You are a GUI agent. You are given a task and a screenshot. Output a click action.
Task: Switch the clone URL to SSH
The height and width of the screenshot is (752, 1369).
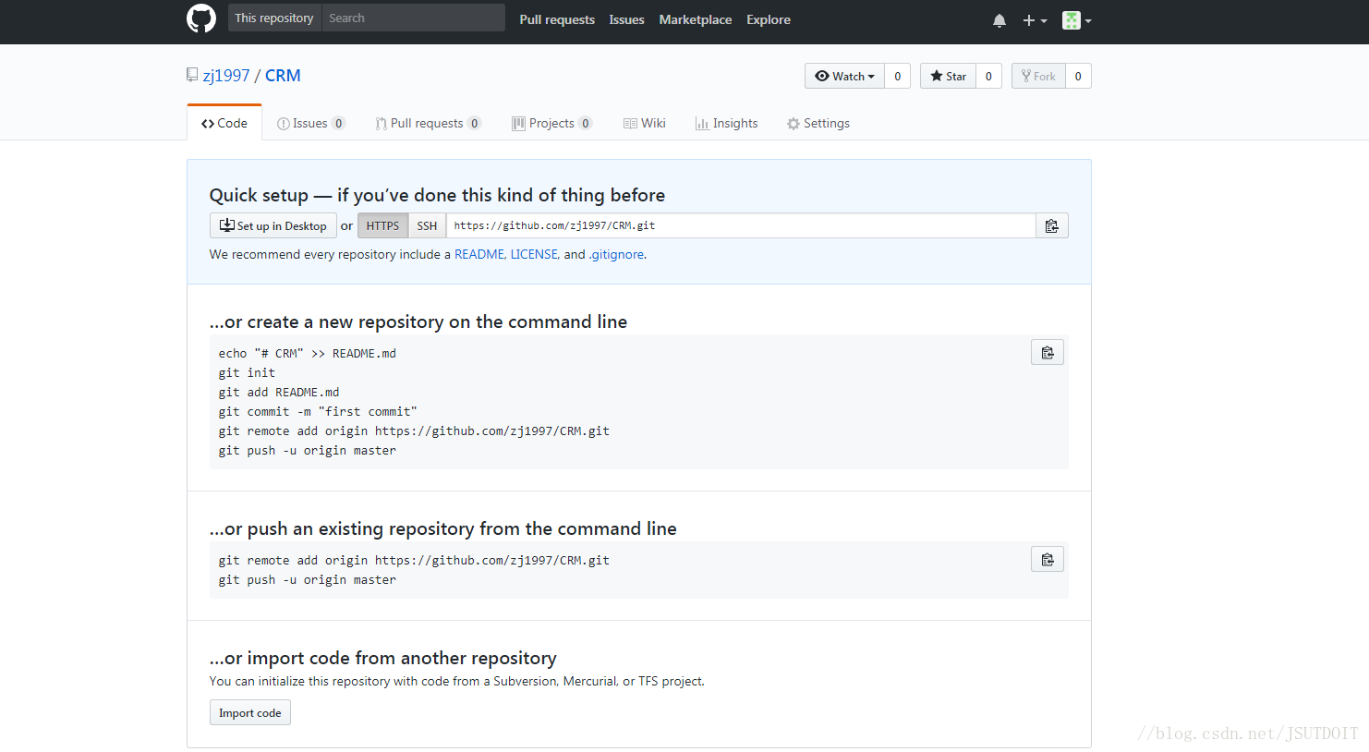pos(427,225)
